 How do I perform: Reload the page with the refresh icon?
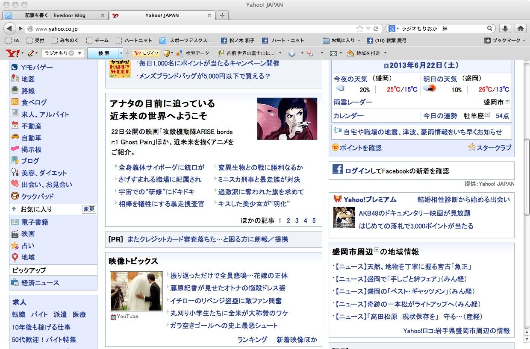click(376, 29)
